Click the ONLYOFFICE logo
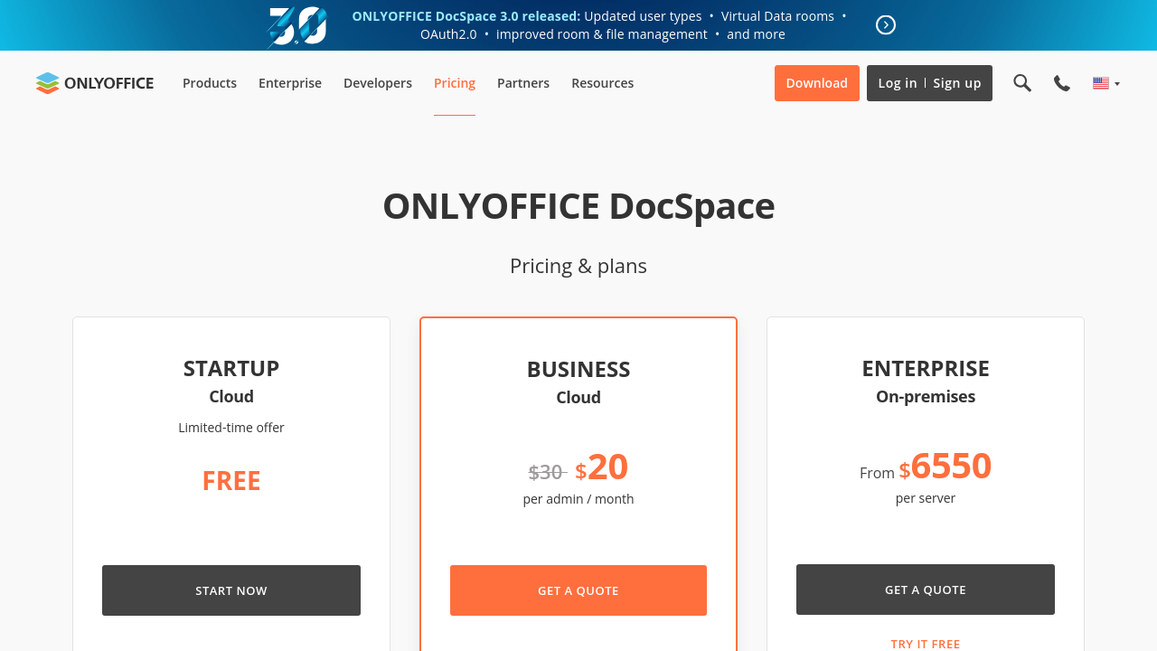The width and height of the screenshot is (1157, 651). pos(95,83)
